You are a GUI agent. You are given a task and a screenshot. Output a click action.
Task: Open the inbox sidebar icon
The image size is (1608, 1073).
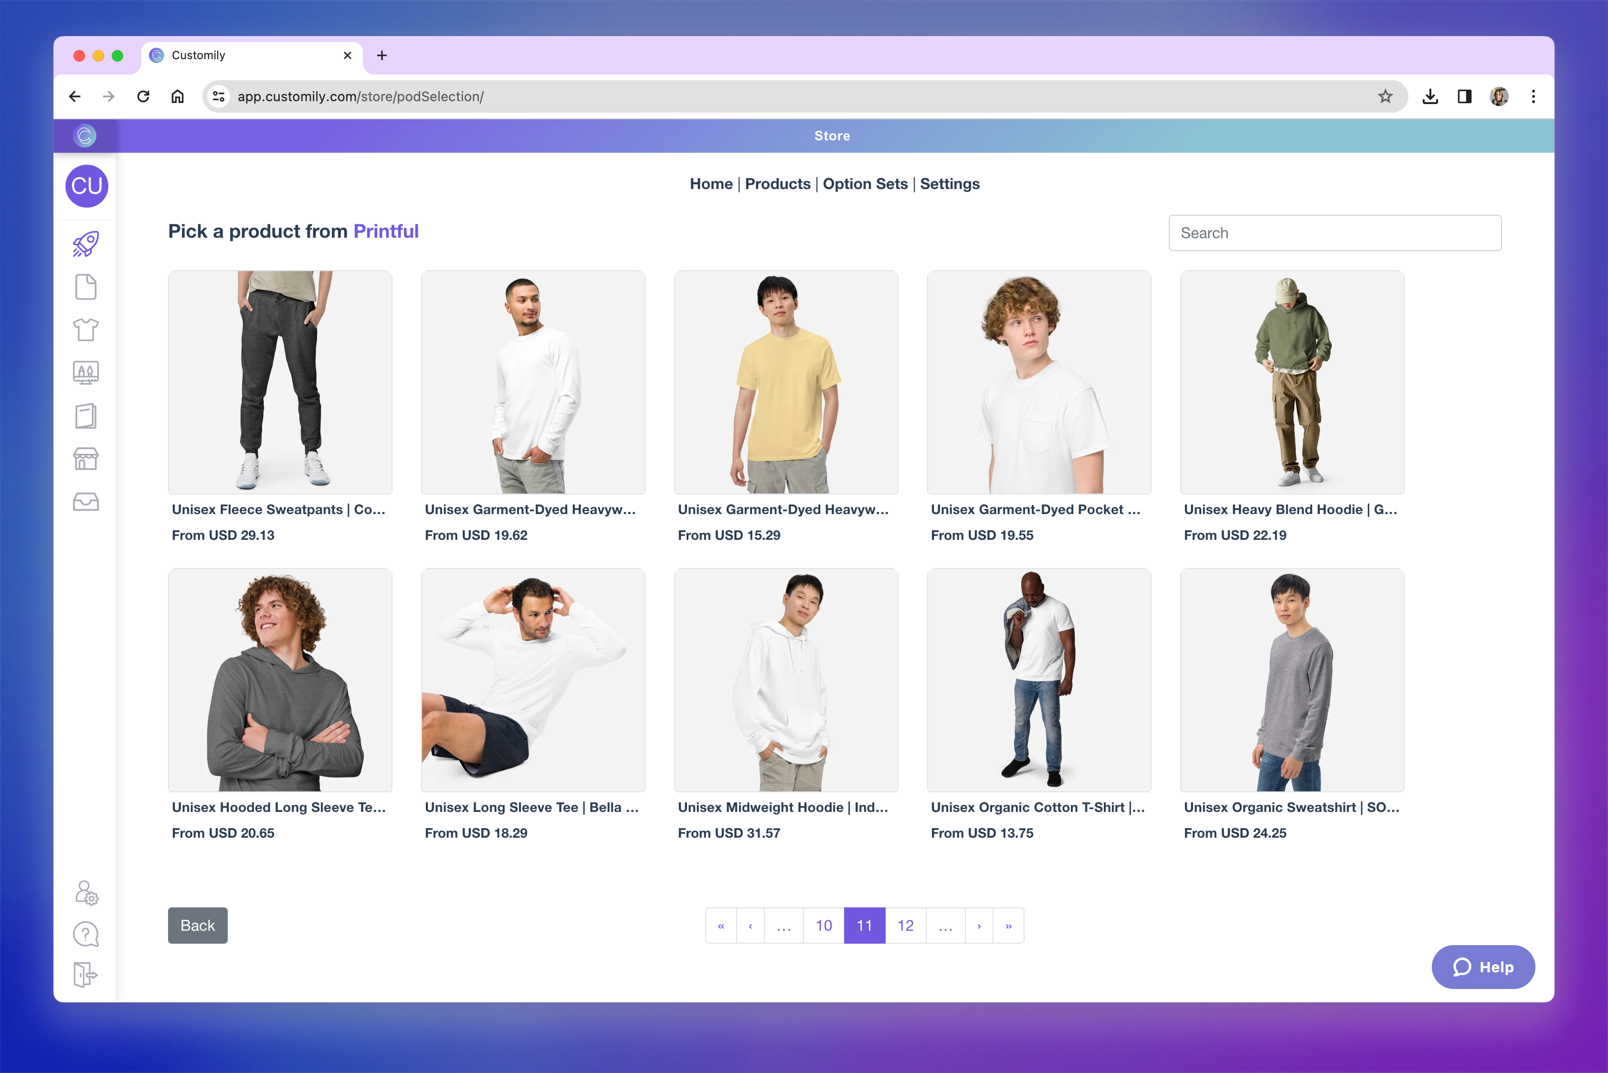[x=85, y=502]
